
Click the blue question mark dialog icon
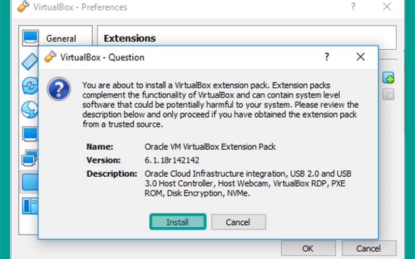tap(59, 89)
